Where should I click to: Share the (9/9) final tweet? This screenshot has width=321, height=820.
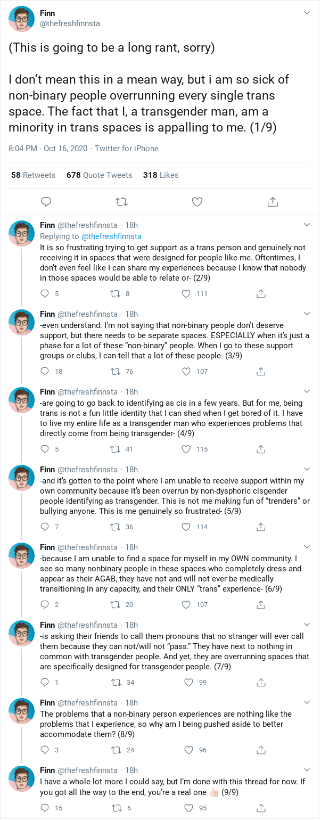[x=261, y=808]
